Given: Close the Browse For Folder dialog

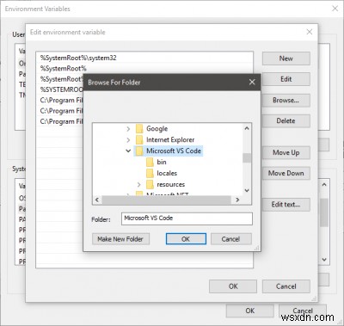Looking at the screenshot, I should (252, 83).
